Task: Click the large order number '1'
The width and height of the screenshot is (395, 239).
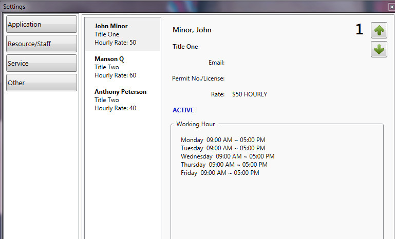Action: click(x=359, y=29)
